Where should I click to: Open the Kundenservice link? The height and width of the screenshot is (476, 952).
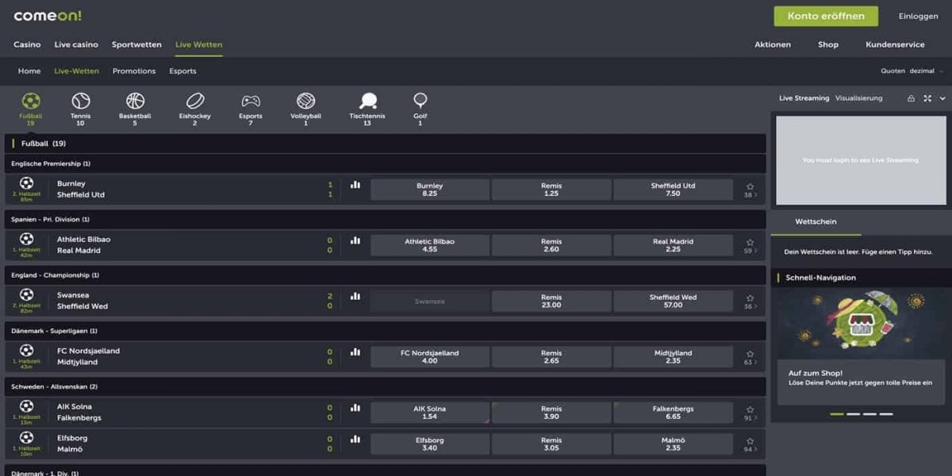895,44
